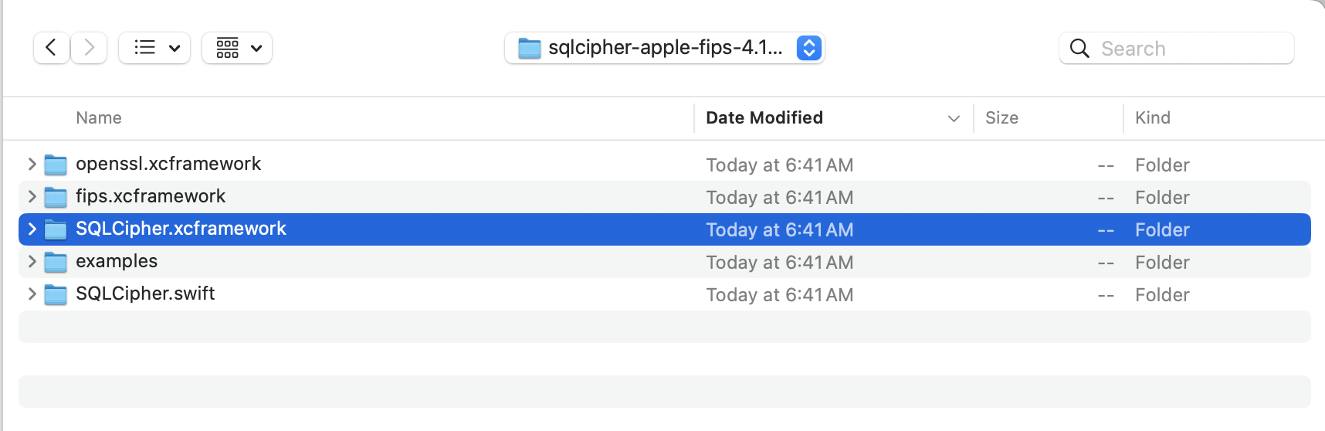This screenshot has width=1325, height=431.
Task: Click the Kind value of examples row
Action: coord(1162,263)
